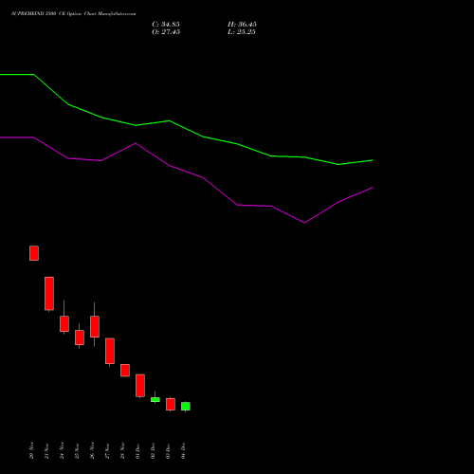Select the 26 Nov date label
Viewport: 474px width, 474px height.
pos(92,450)
